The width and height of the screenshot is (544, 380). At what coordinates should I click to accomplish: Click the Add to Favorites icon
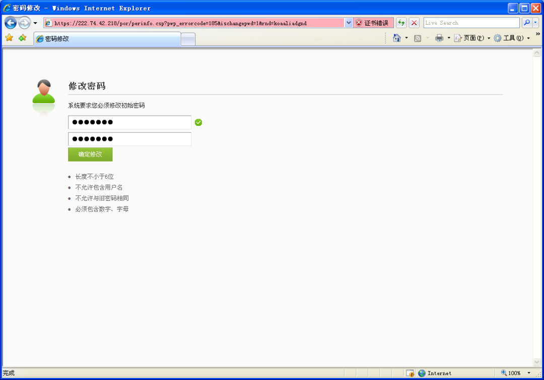coord(23,38)
